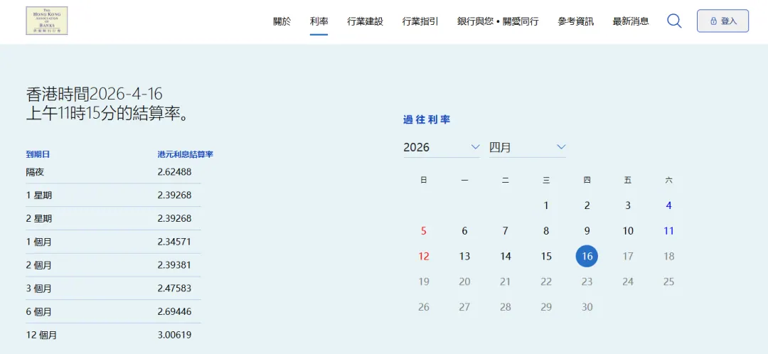Click the 6 個月 row label
The height and width of the screenshot is (354, 768).
(39, 312)
